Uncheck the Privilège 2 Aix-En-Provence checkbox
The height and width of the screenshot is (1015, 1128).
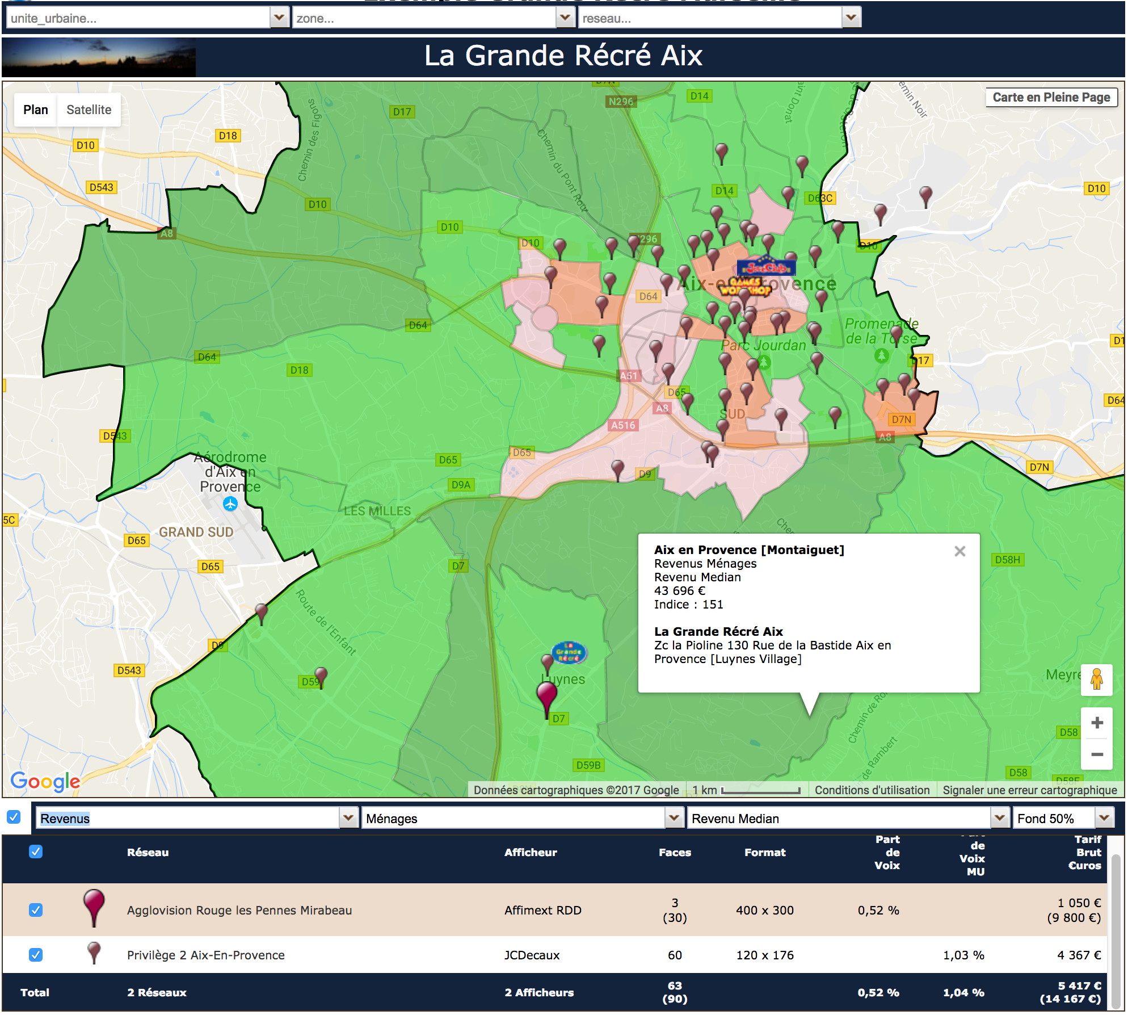point(36,955)
